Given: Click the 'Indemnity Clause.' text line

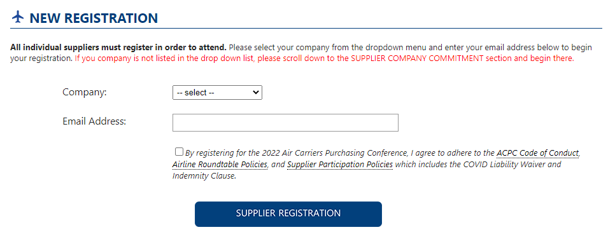Looking at the screenshot, I should [x=204, y=176].
